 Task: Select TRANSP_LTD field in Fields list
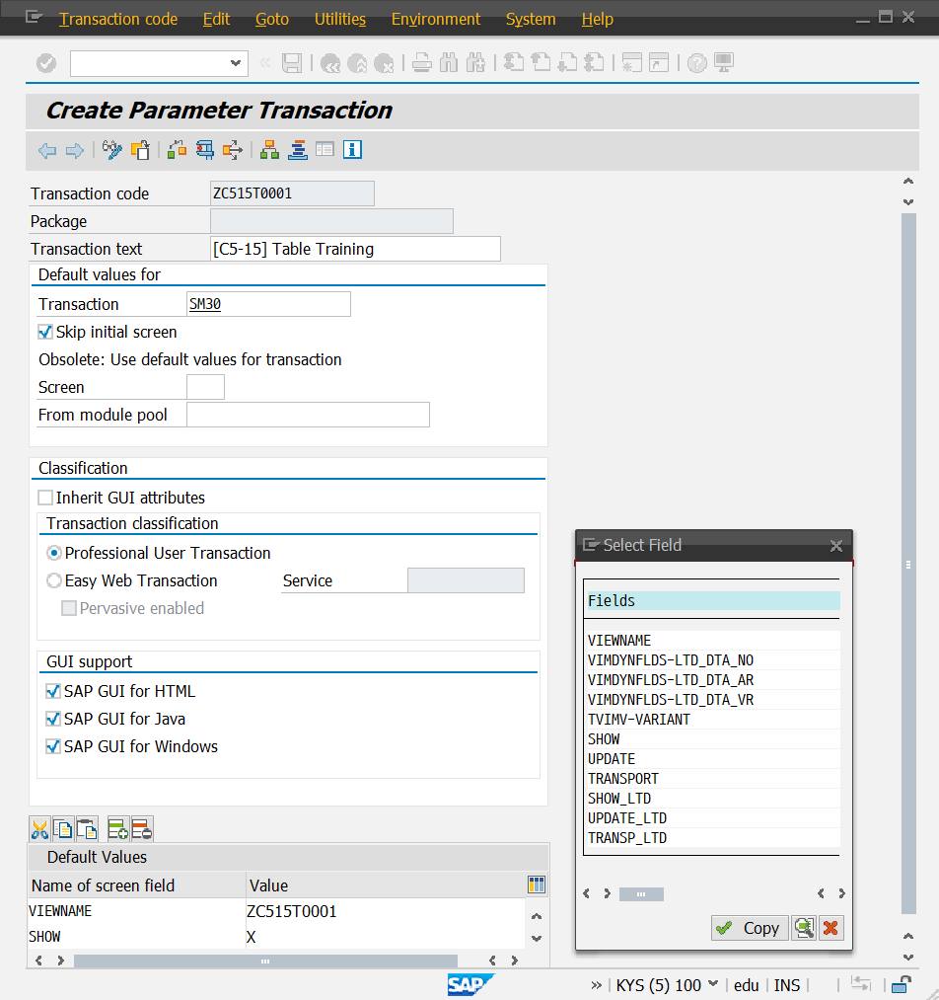pyautogui.click(x=713, y=838)
